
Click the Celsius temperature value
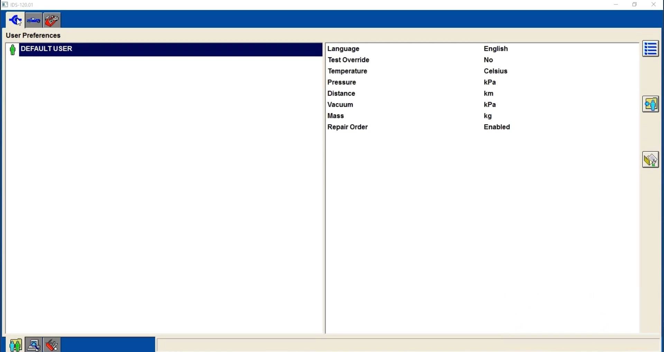(496, 71)
